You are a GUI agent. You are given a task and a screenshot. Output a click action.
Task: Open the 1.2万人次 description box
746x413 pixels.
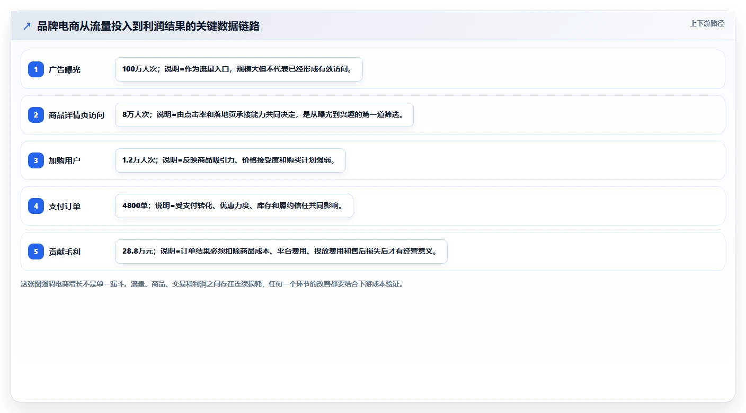230,160
